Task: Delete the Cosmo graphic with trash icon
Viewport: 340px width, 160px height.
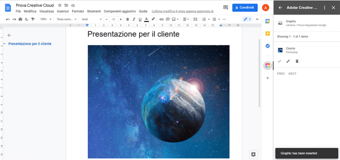Action: pyautogui.click(x=297, y=61)
